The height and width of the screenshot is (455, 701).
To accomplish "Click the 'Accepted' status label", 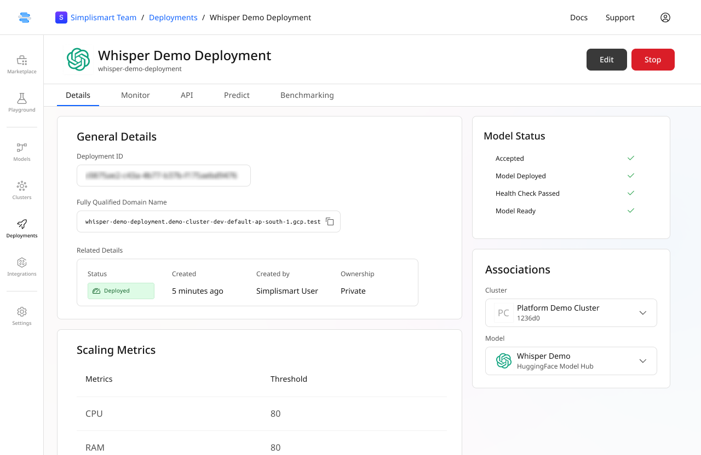I will tap(510, 158).
